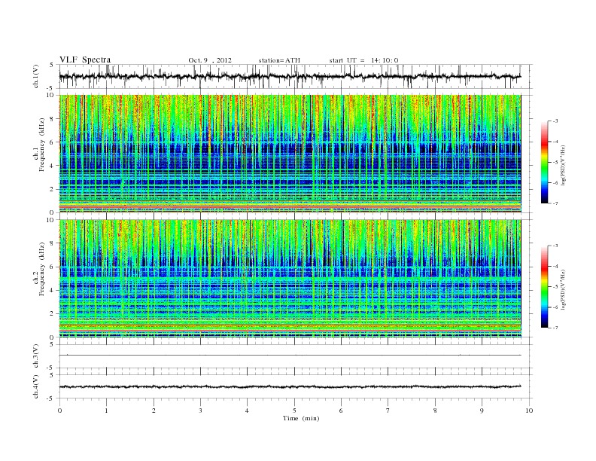Click inside the ch.2 spectrogram panel
596x461 pixels.
[x=290, y=279]
